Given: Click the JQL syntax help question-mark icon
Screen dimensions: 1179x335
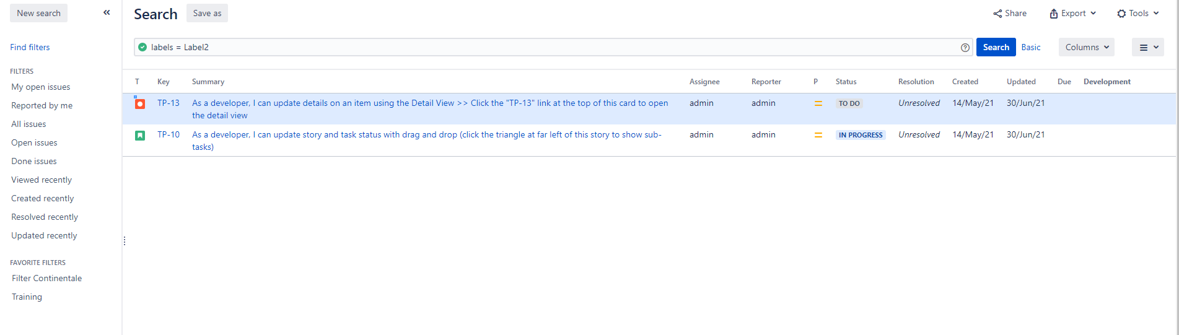Looking at the screenshot, I should (965, 48).
